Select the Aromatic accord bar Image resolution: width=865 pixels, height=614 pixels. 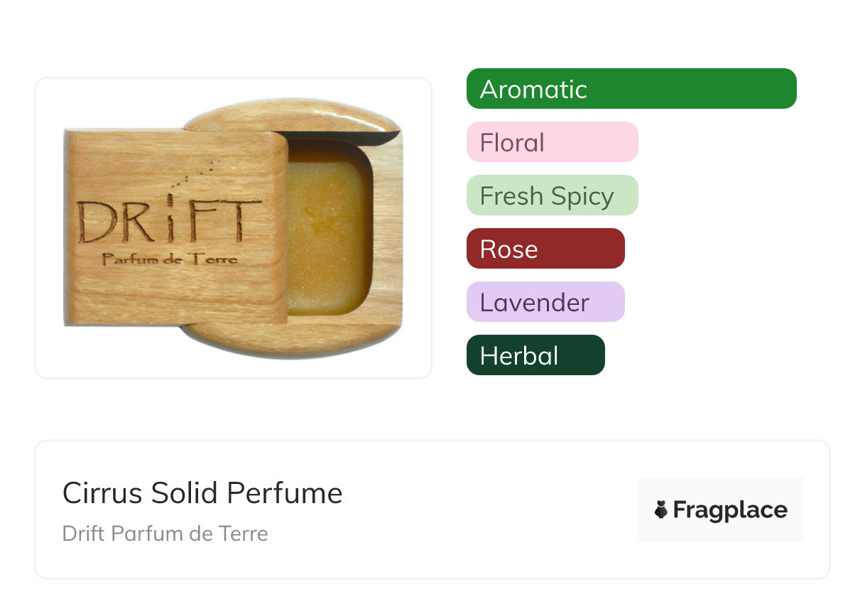[x=631, y=89]
